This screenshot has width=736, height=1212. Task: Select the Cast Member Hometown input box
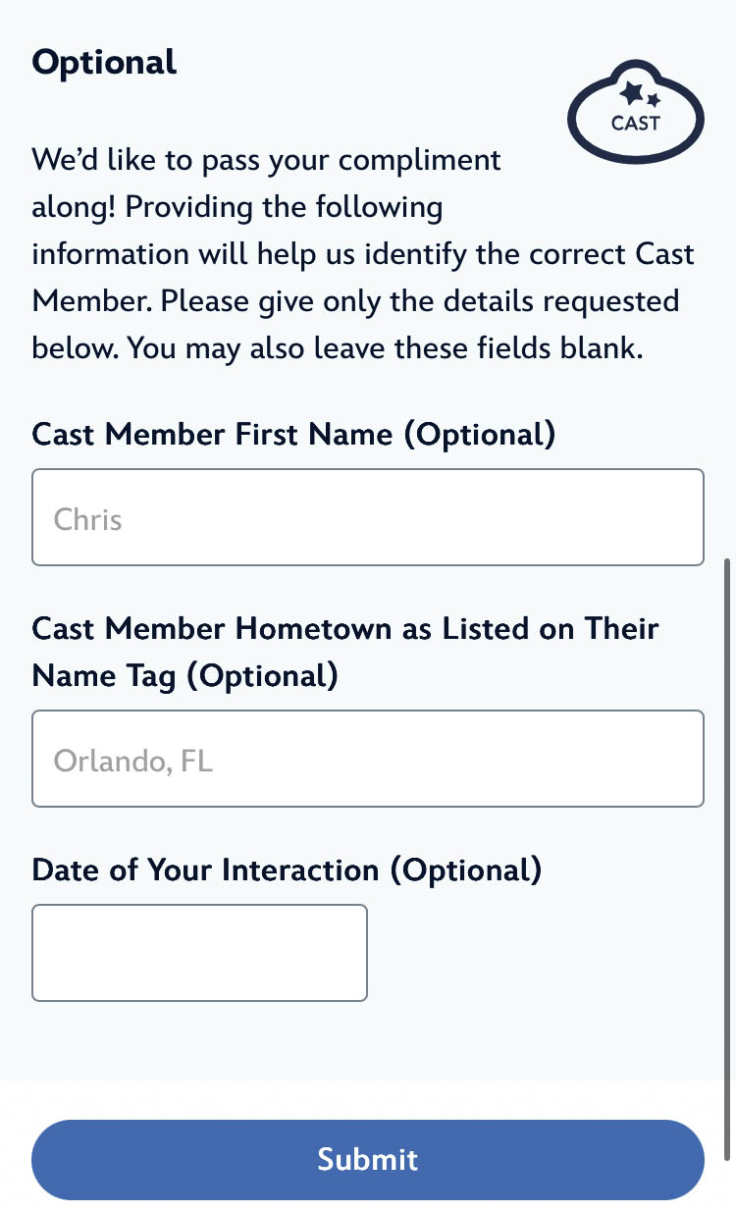(x=368, y=759)
